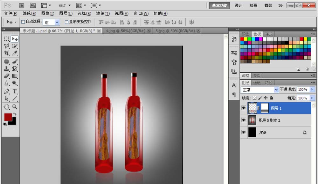
Task: Open the 正常 blend mode dropdown
Action: pyautogui.click(x=260, y=90)
